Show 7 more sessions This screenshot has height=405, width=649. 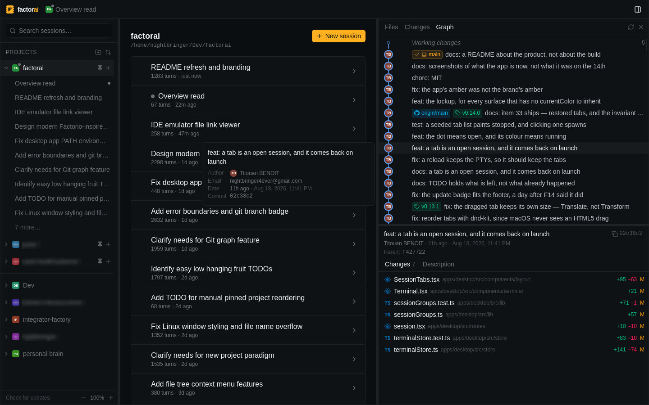[27, 227]
